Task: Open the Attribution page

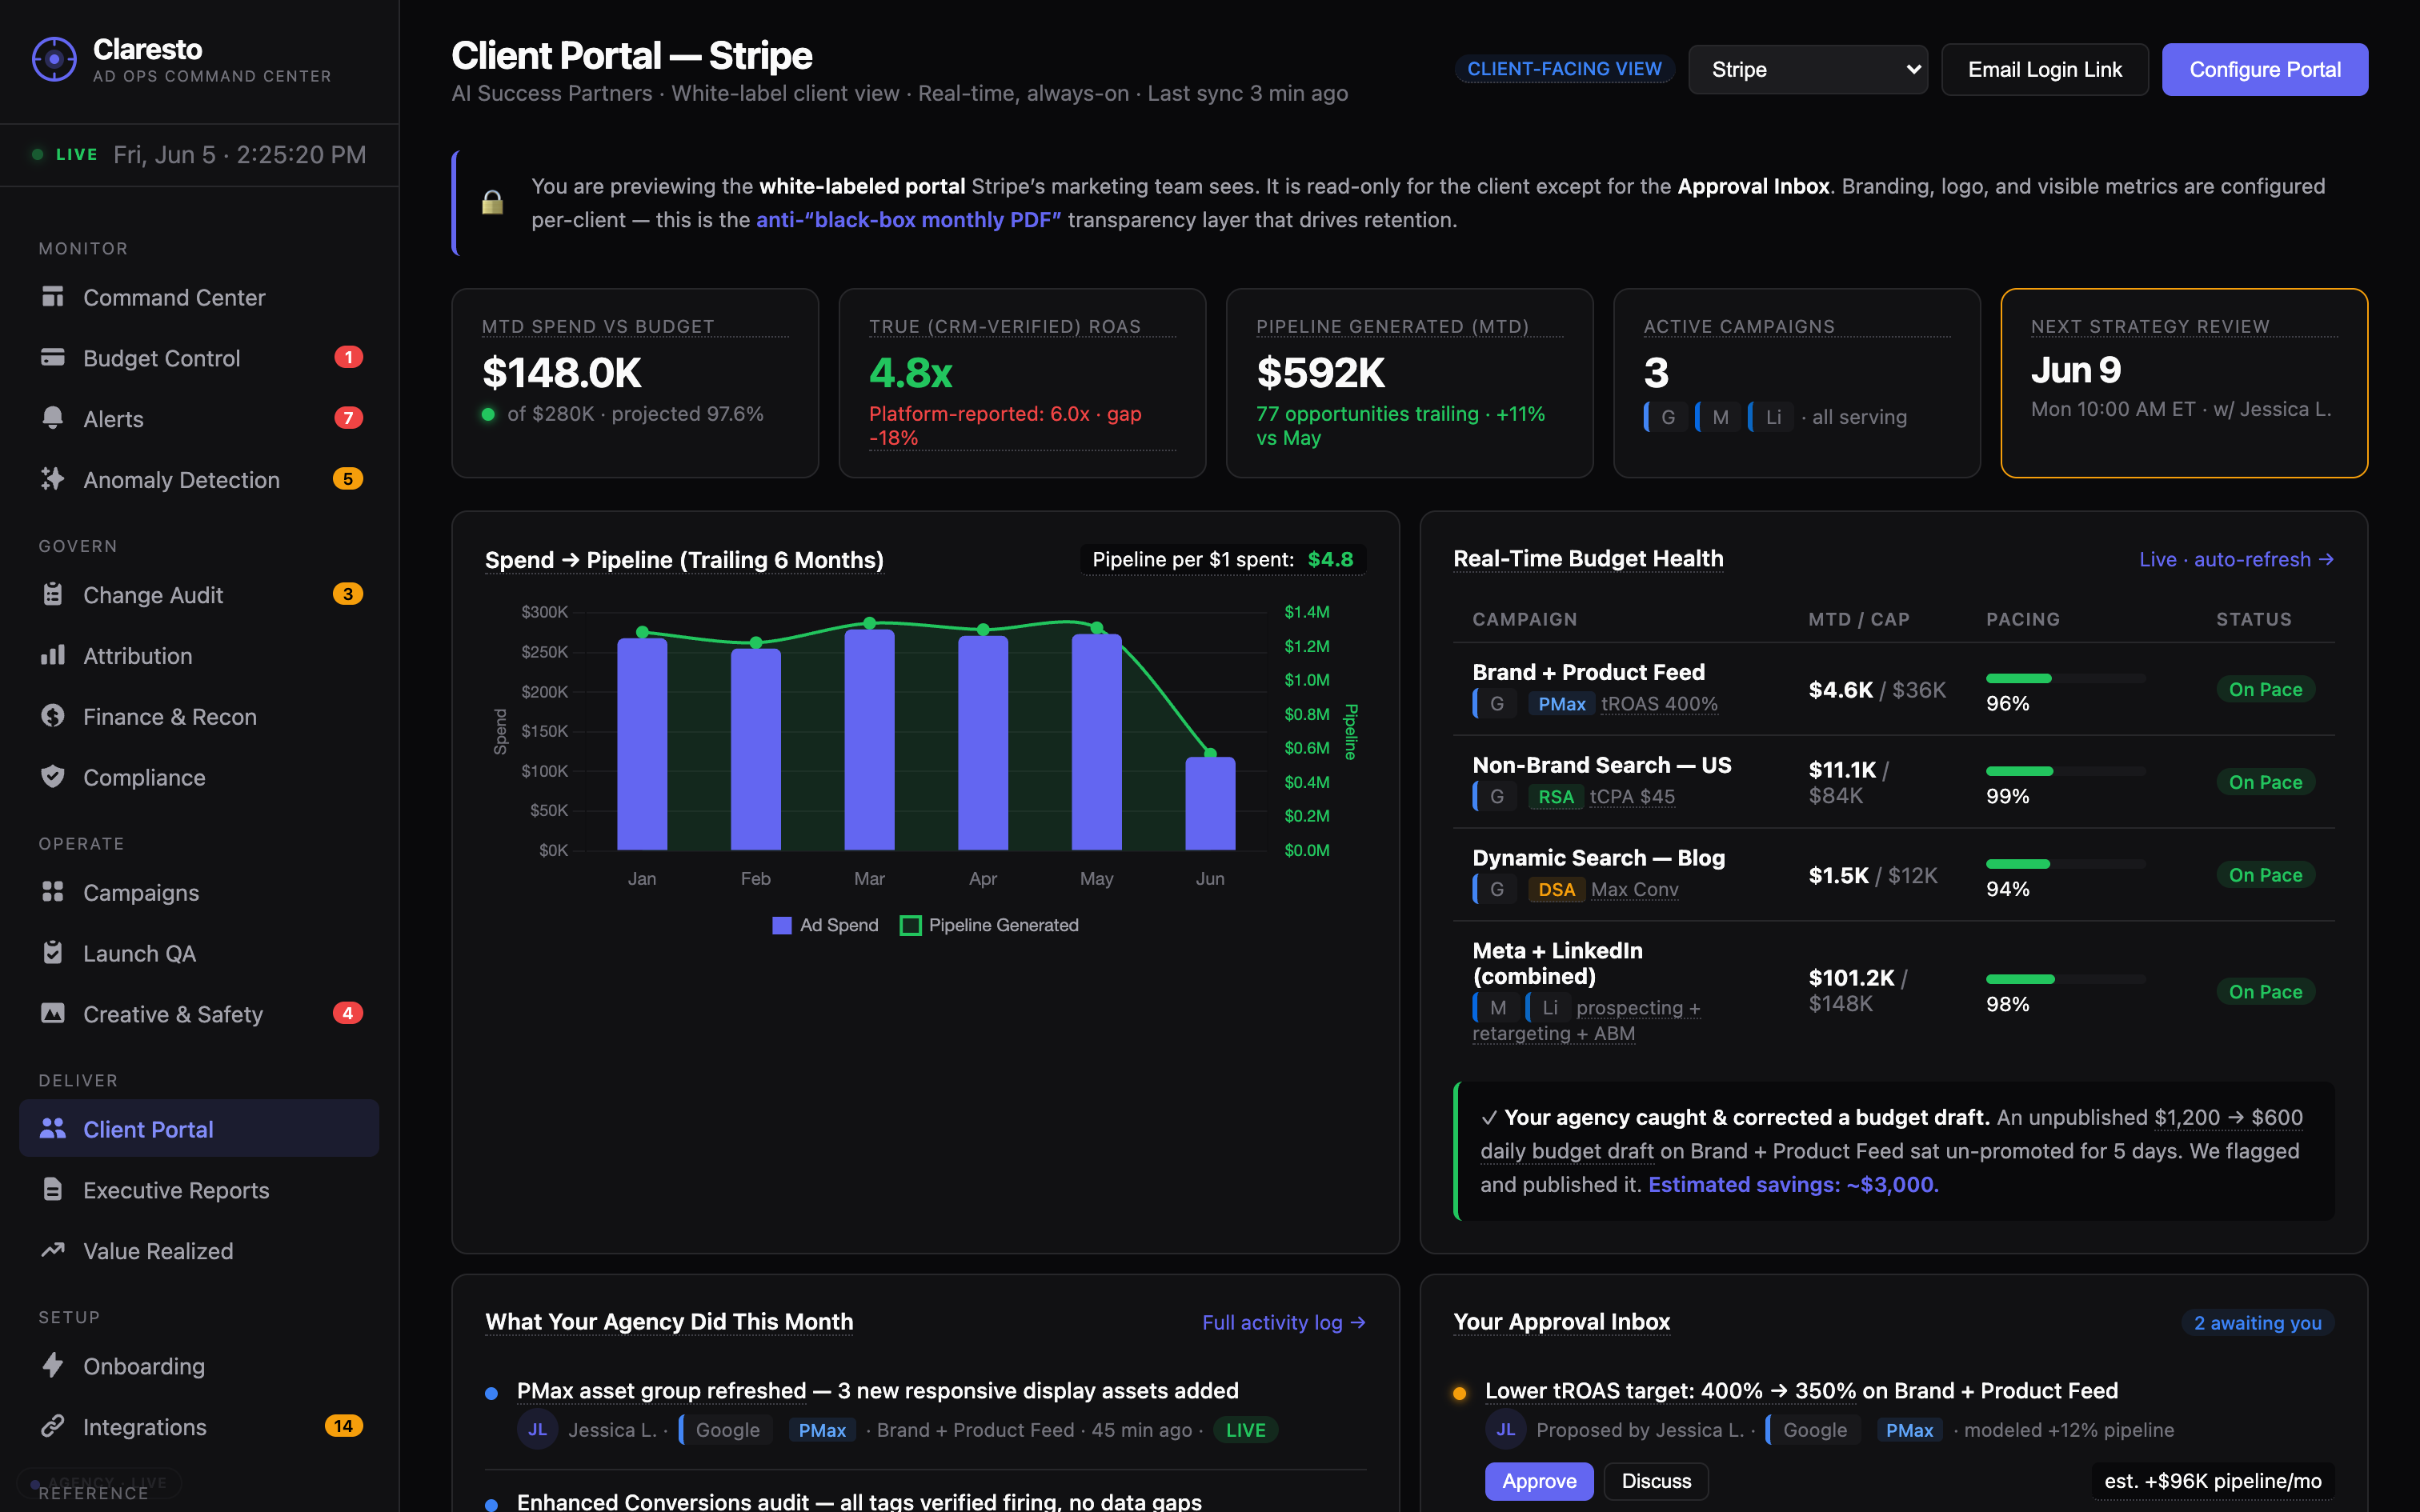Action: tap(199, 656)
